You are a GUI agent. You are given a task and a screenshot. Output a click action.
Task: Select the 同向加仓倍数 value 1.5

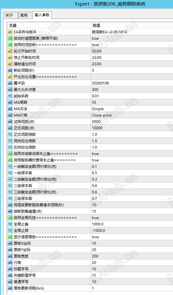click(x=94, y=141)
